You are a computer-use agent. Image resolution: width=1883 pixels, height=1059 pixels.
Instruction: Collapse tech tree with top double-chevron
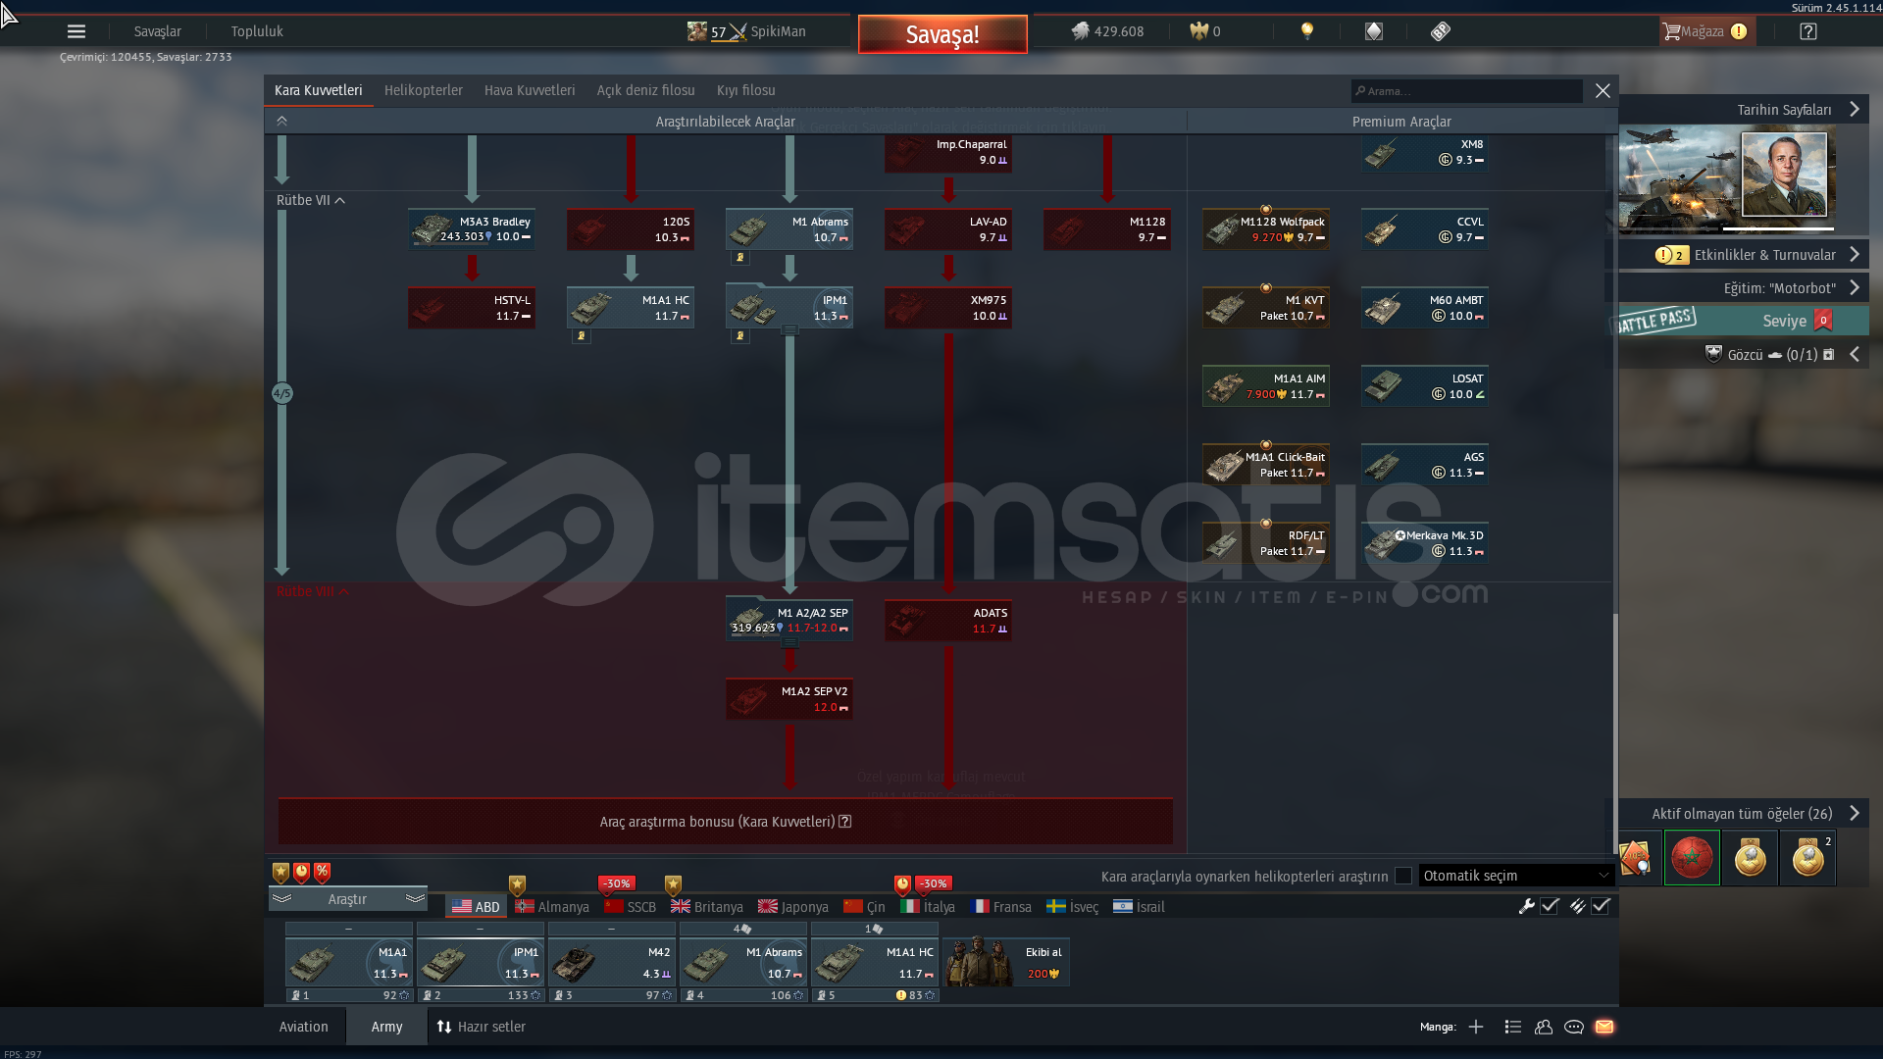[281, 121]
